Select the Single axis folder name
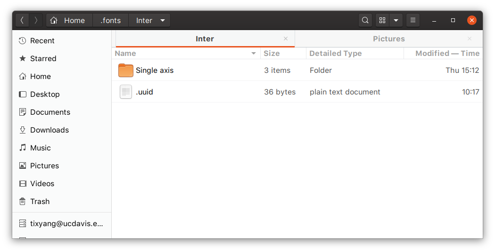Image resolution: width=495 pixels, height=252 pixels. [x=155, y=70]
